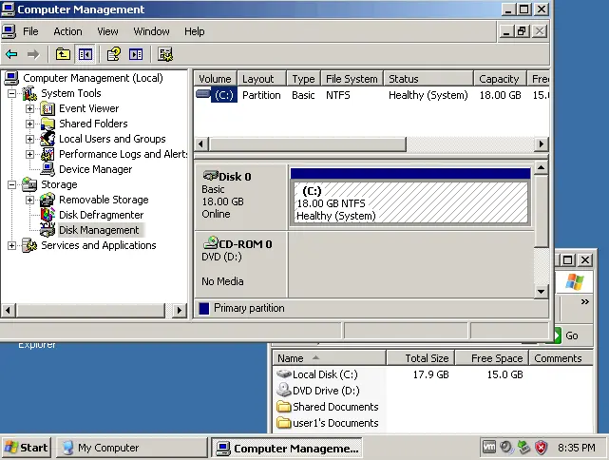Click the Disk Defragmenter icon in the tree
The height and width of the screenshot is (460, 609).
click(x=48, y=215)
